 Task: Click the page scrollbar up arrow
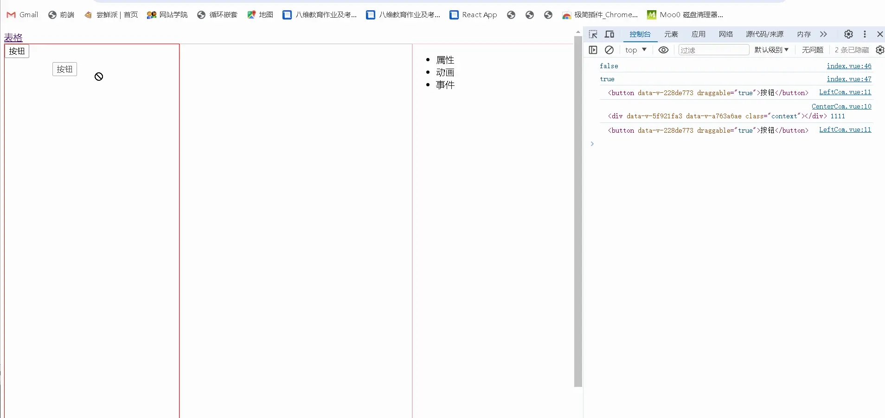click(578, 32)
